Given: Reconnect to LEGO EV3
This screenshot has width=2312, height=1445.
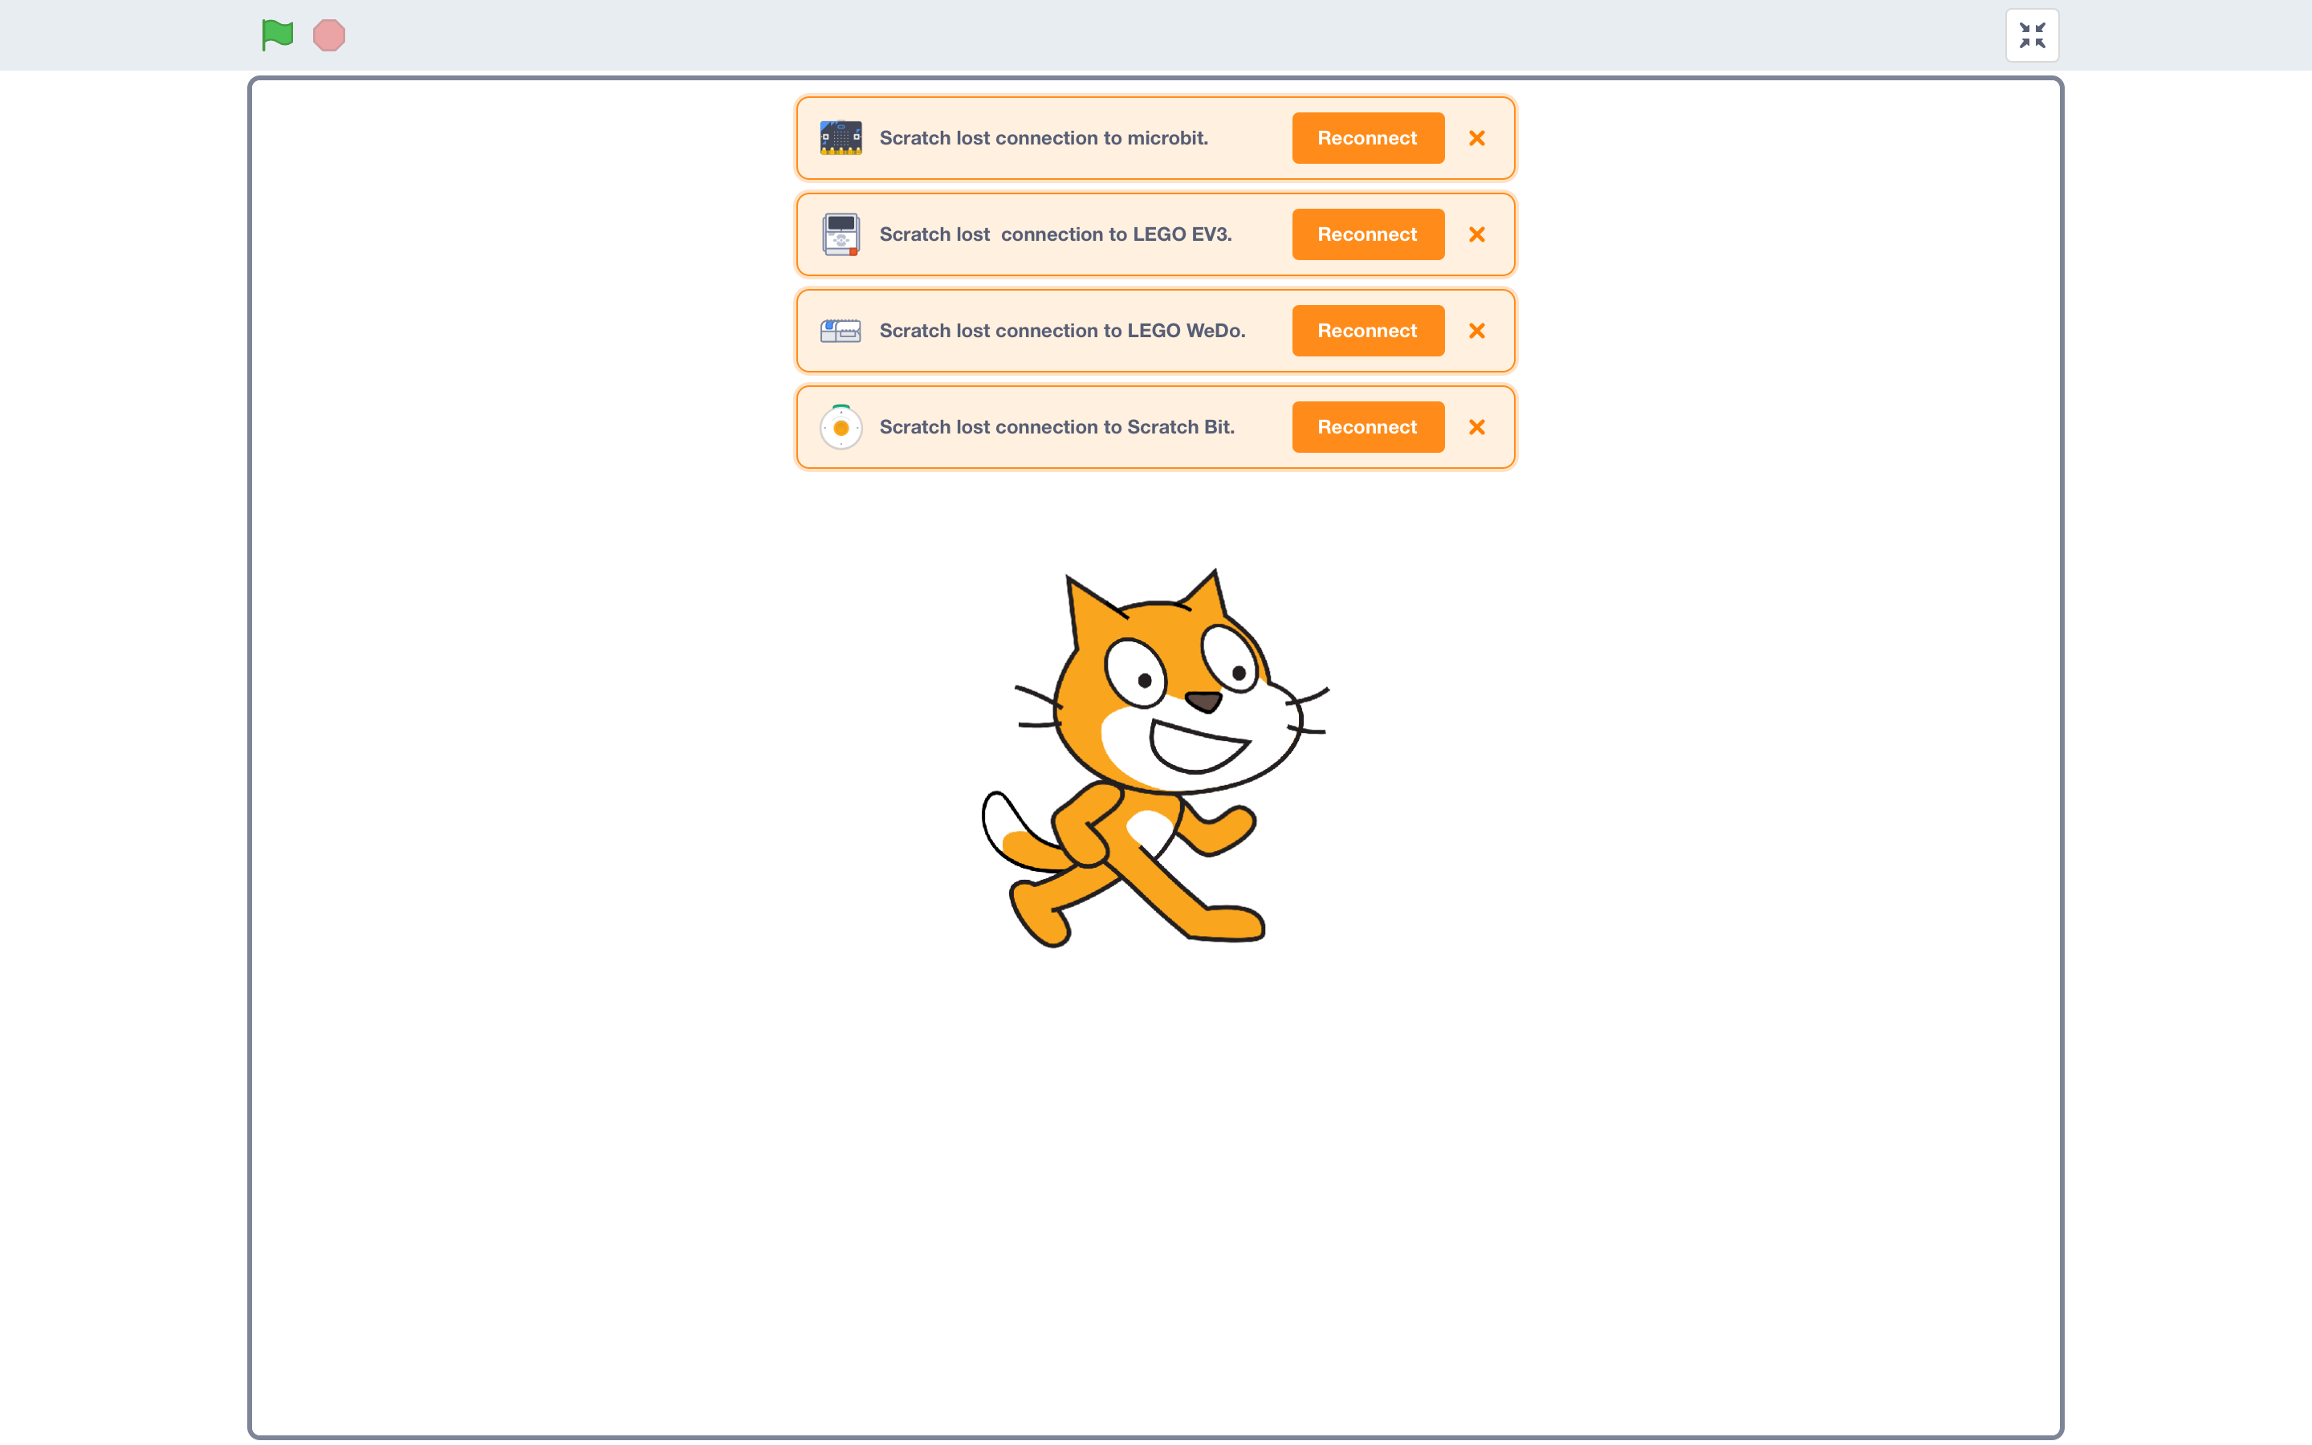Looking at the screenshot, I should point(1367,234).
